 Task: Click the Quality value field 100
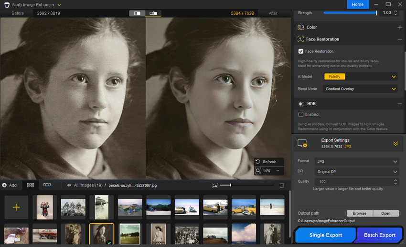click(353, 182)
